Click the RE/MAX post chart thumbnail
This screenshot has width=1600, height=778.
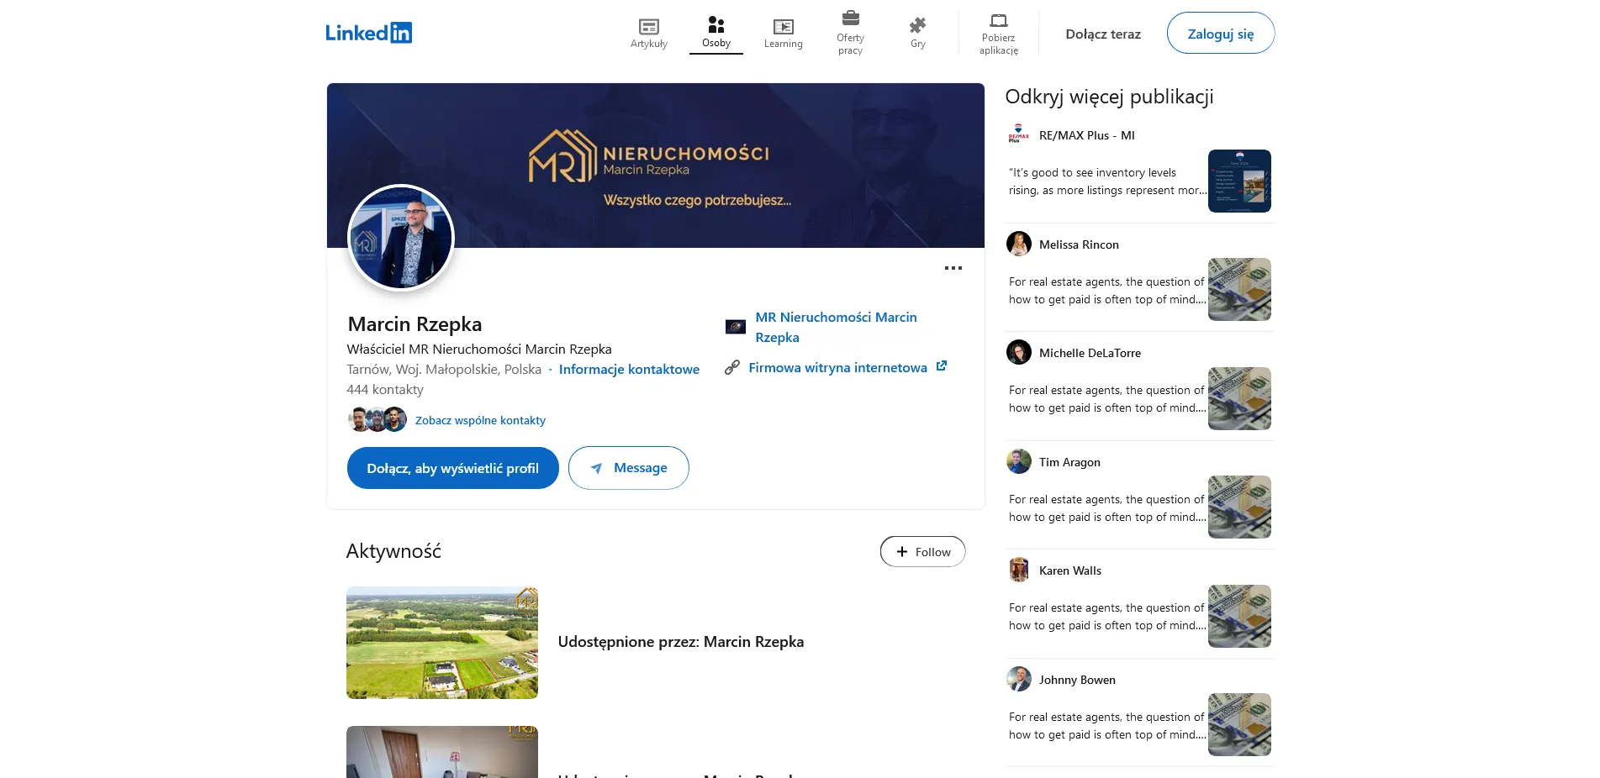pos(1239,181)
